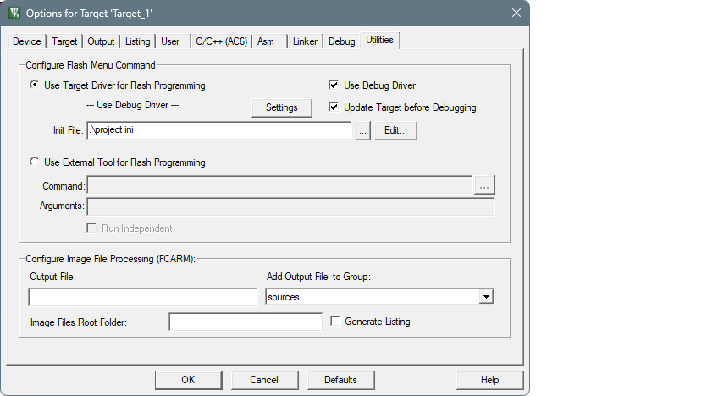Click the Init File text field

pyautogui.click(x=218, y=131)
